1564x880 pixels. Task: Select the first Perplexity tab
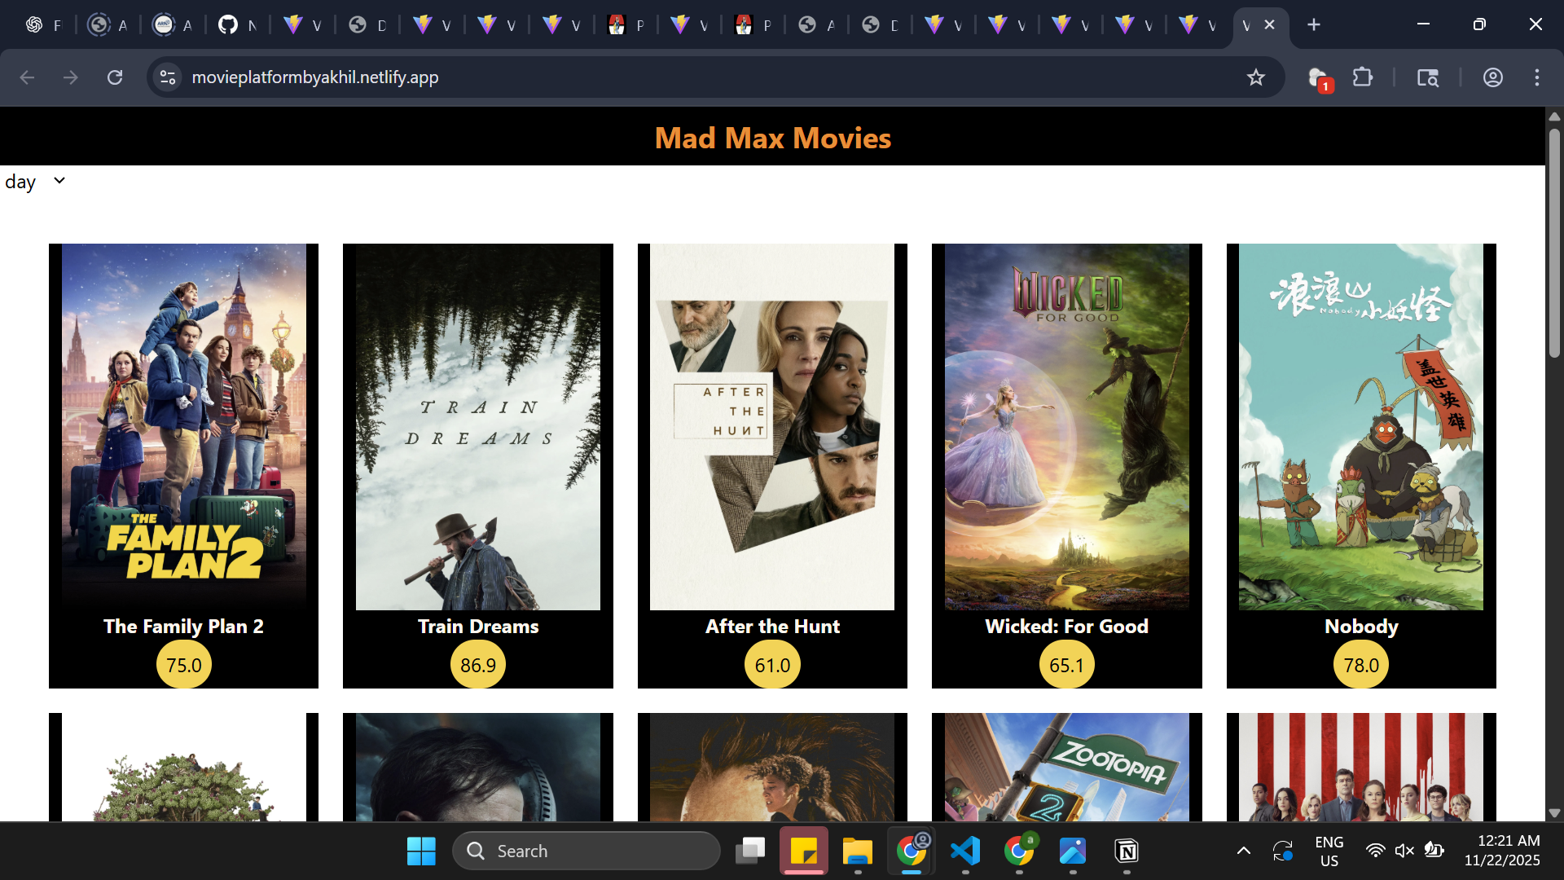point(626,24)
